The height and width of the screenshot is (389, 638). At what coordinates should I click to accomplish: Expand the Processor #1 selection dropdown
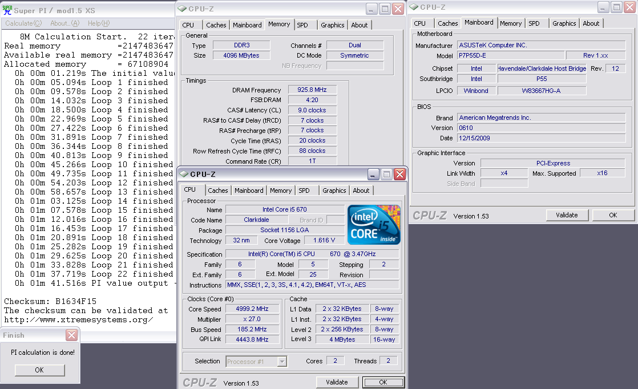pyautogui.click(x=281, y=361)
